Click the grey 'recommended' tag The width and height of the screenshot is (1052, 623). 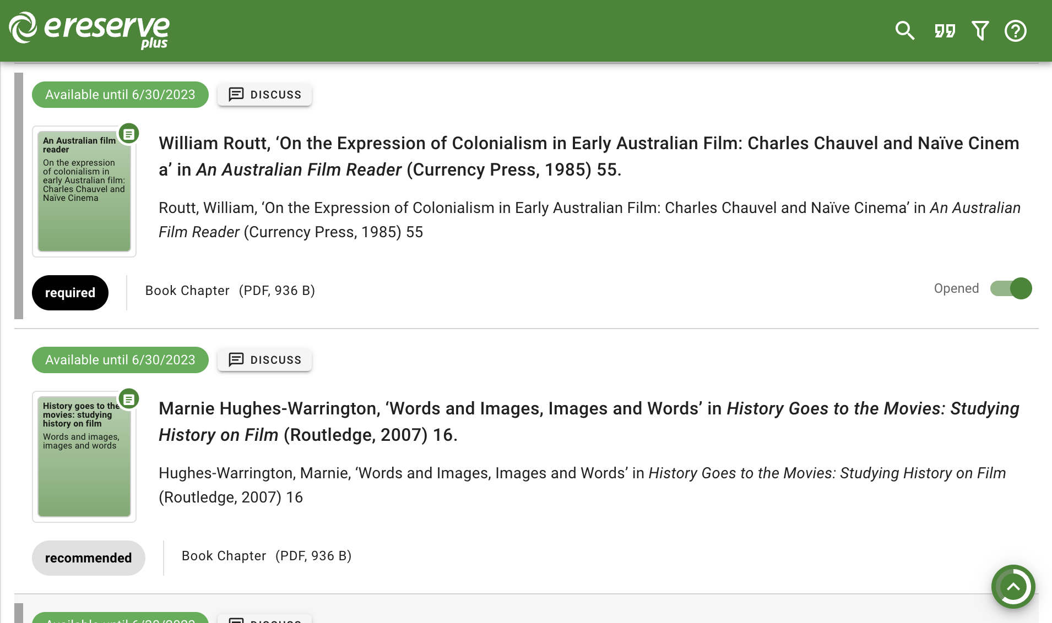(x=88, y=558)
